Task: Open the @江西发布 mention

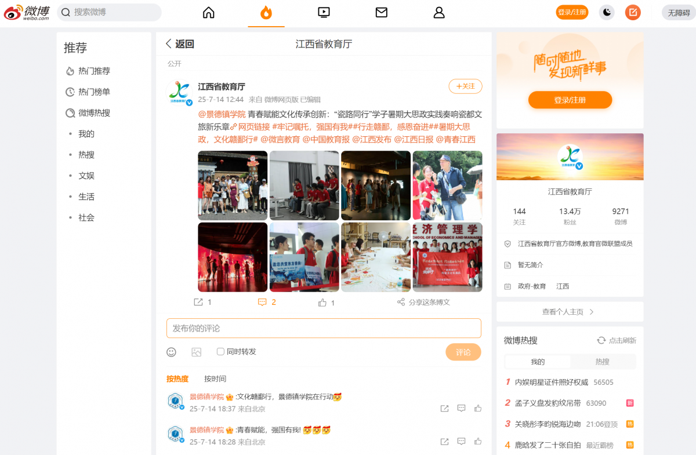Action: coord(372,139)
